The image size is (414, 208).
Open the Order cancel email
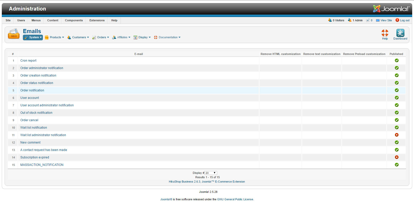(x=29, y=120)
